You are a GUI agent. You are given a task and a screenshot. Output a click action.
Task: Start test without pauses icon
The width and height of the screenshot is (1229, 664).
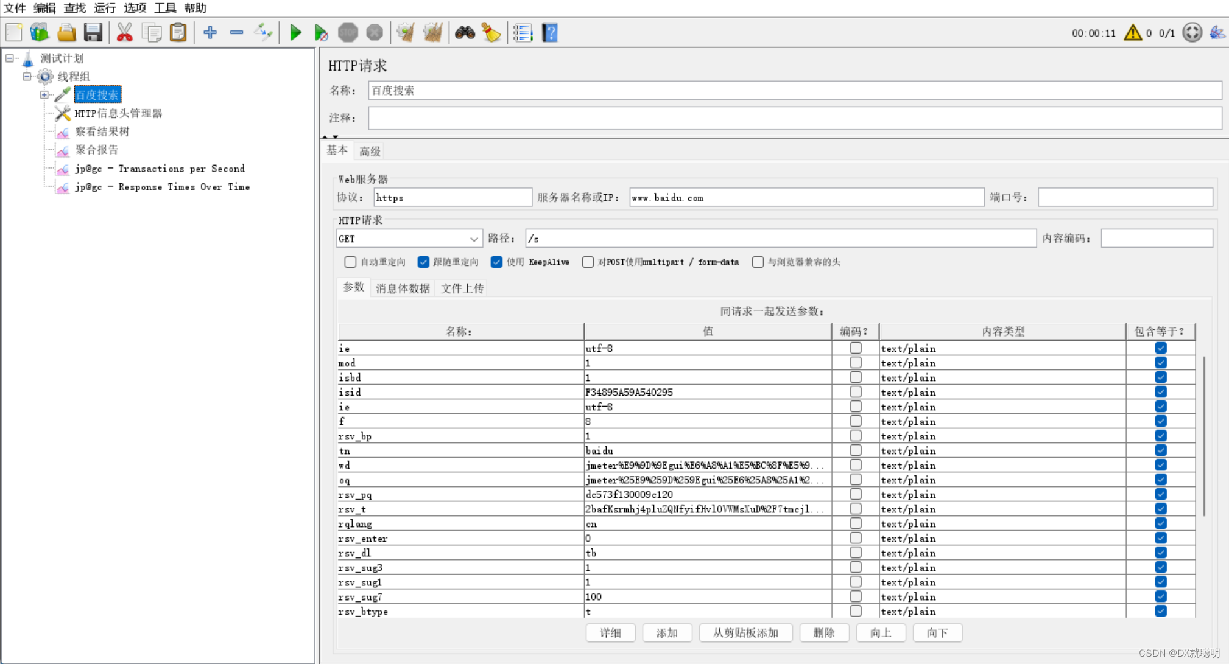(321, 32)
